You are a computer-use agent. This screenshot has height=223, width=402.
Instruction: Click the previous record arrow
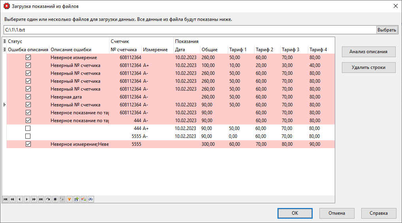19,199
